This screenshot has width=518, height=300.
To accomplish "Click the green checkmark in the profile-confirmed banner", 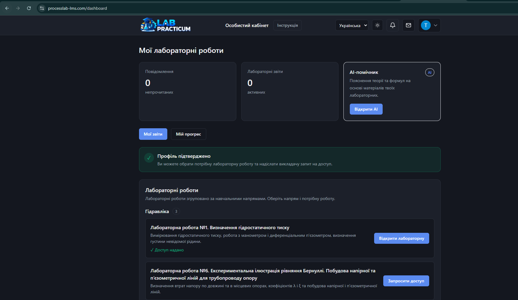I will tap(149, 158).
